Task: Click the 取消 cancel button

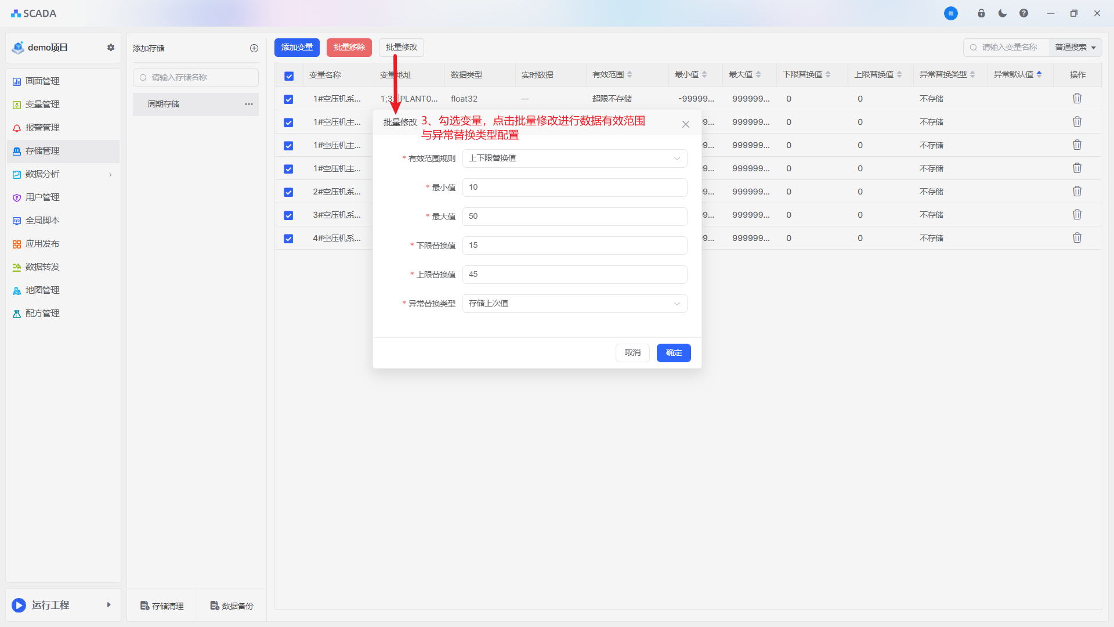Action: point(632,353)
